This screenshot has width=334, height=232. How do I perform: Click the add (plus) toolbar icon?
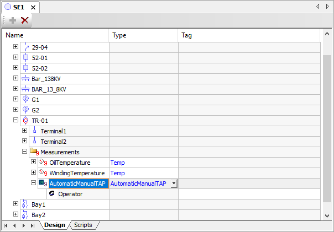pyautogui.click(x=12, y=20)
